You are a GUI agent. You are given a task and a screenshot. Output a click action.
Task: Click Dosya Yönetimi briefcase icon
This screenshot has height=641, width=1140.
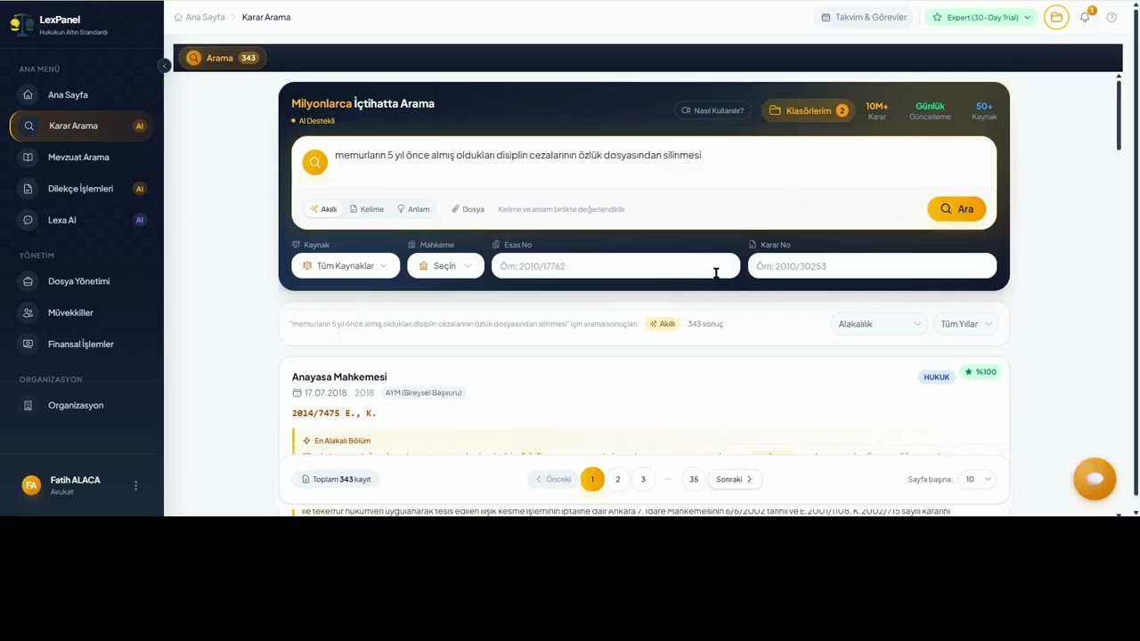pyautogui.click(x=28, y=281)
